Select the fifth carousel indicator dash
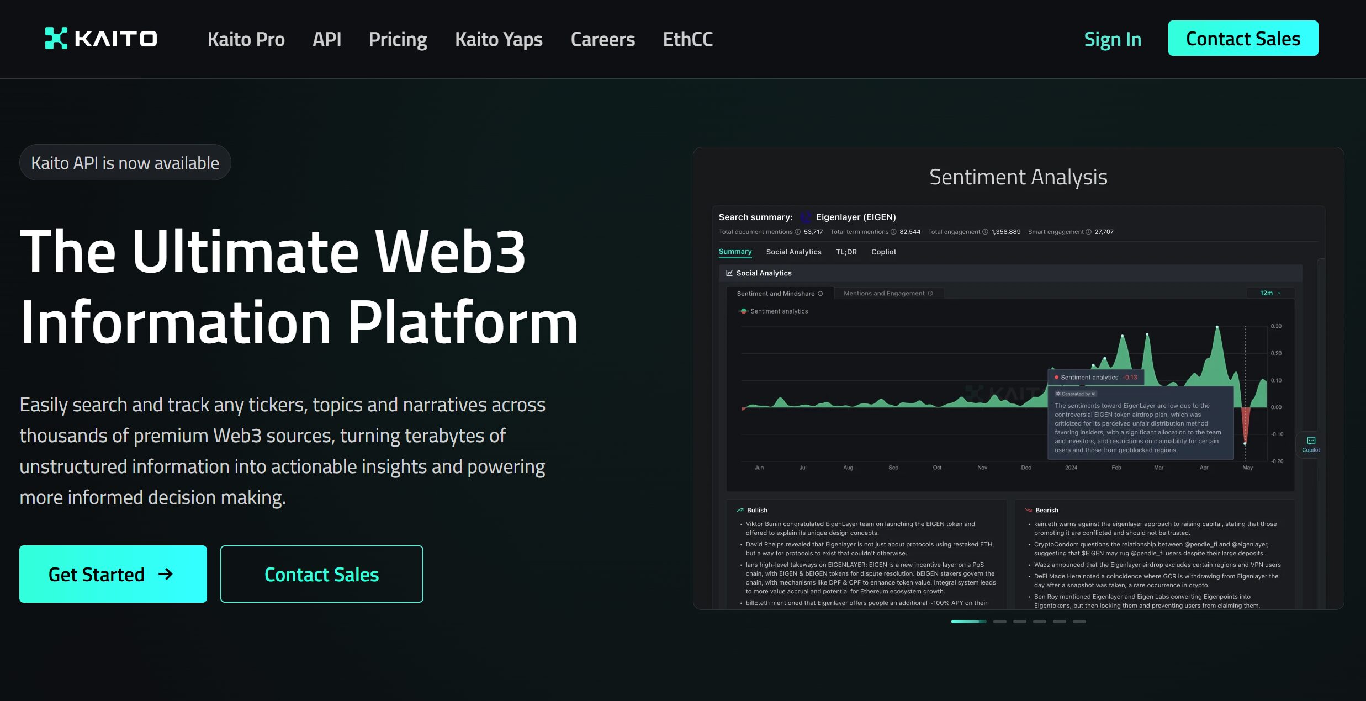This screenshot has width=1366, height=701. point(1060,622)
